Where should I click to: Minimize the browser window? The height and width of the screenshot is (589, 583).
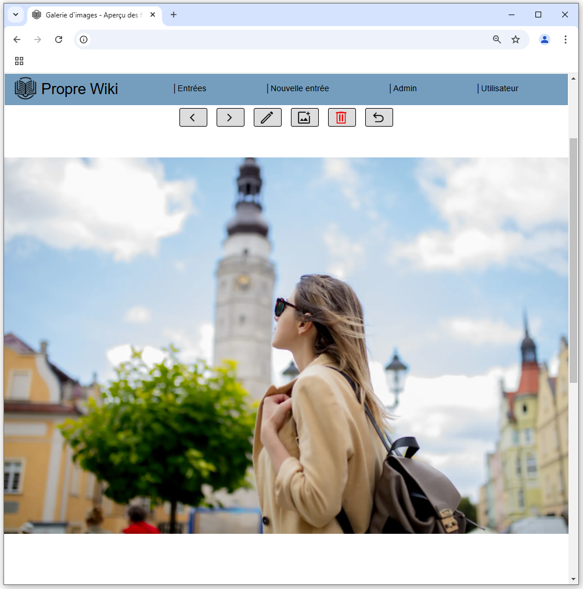(x=512, y=15)
